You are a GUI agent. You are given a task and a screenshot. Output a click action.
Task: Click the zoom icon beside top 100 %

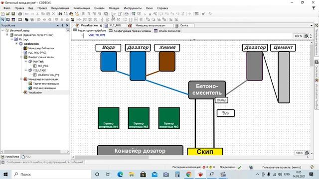point(306,36)
